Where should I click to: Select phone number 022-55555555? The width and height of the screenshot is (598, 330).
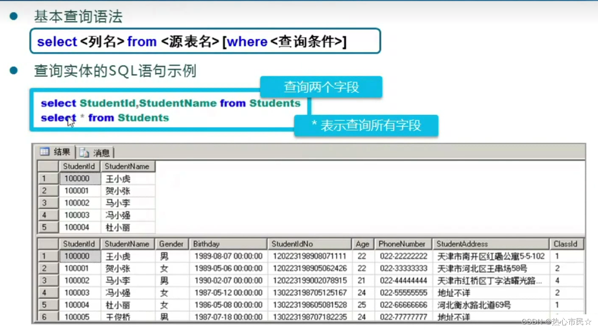[403, 293]
